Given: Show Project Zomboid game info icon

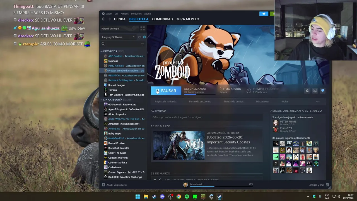Looking at the screenshot, I should click(315, 91).
